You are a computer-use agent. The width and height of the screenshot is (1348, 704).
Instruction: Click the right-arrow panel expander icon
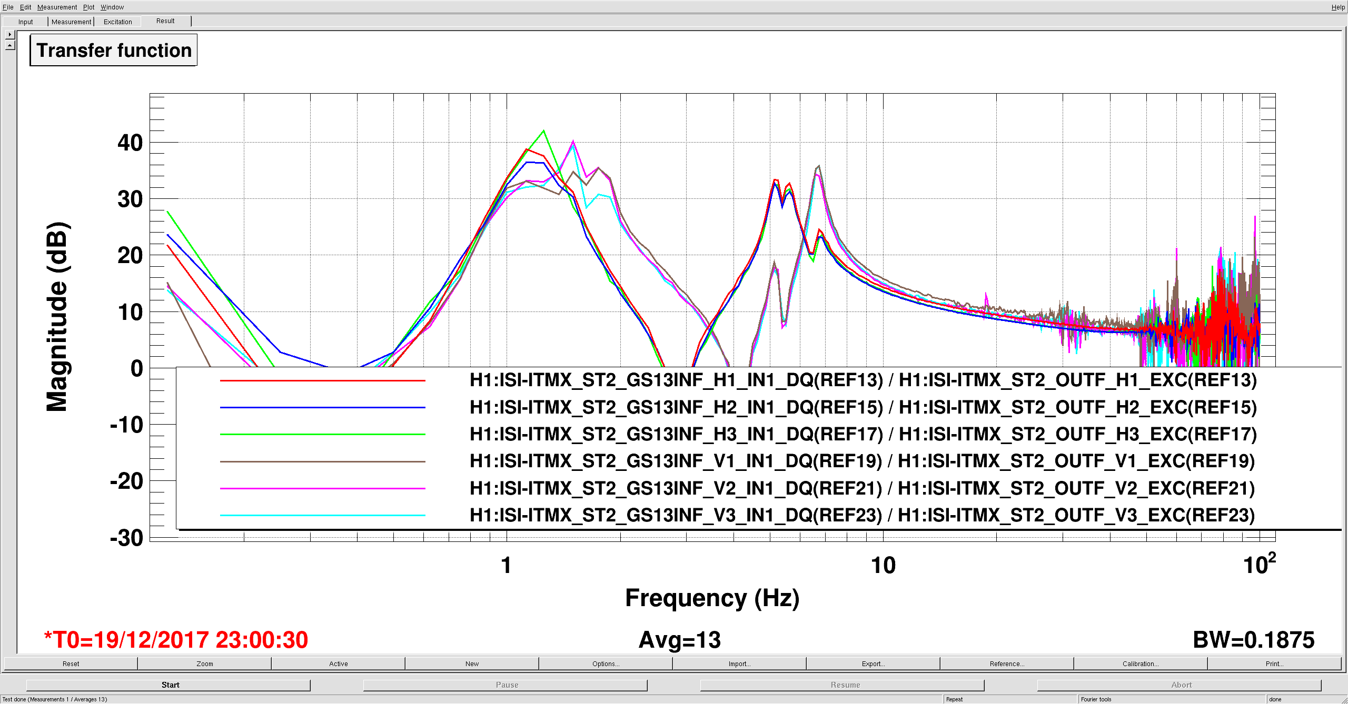click(x=9, y=35)
